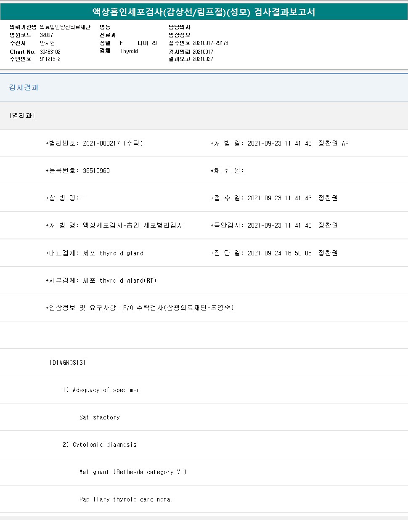The image size is (408, 520).
Task: Click reception number 20210917-29178
Action: coord(210,43)
